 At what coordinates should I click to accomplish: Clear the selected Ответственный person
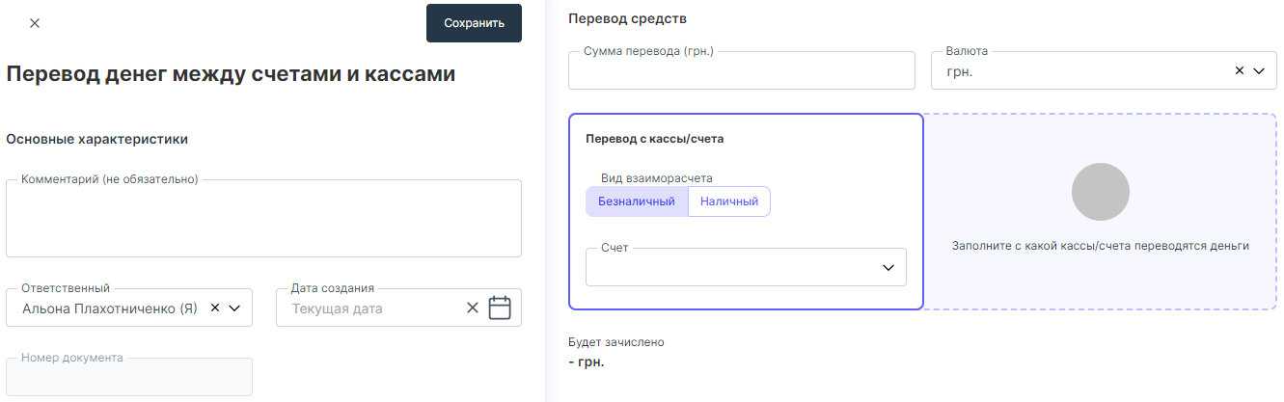click(215, 308)
